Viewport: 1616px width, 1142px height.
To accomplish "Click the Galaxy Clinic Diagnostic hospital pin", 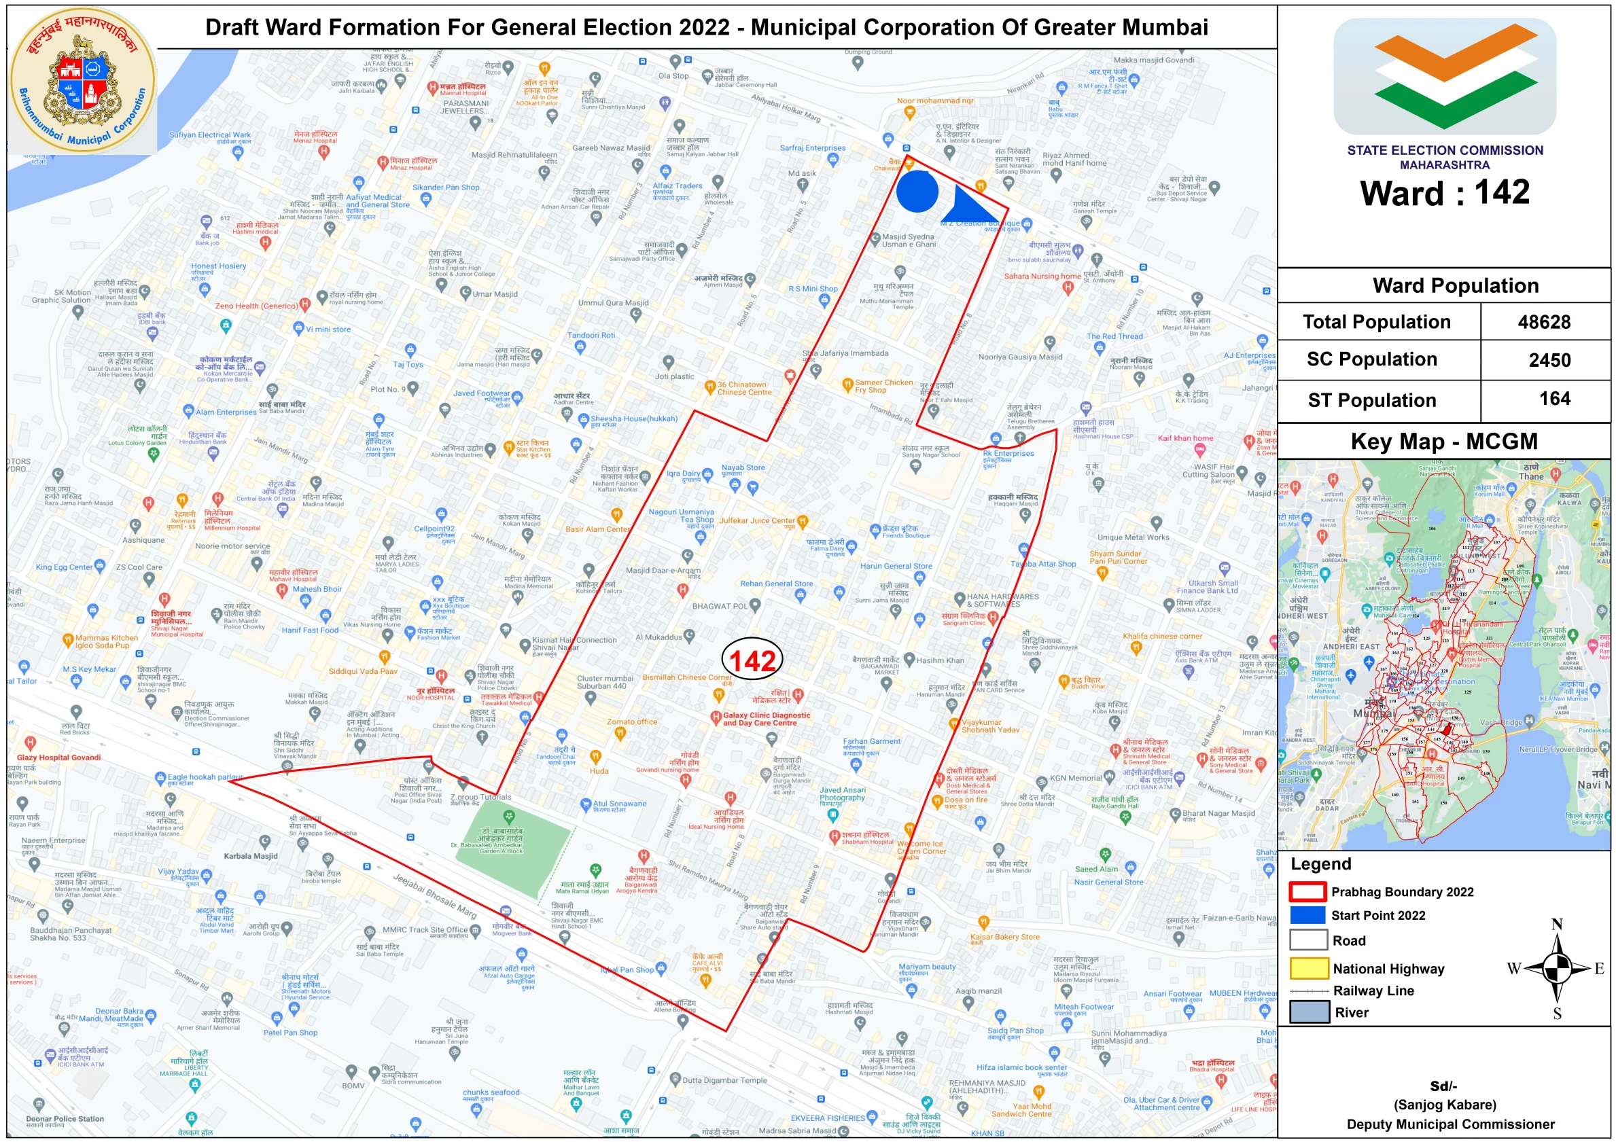I will click(x=715, y=717).
